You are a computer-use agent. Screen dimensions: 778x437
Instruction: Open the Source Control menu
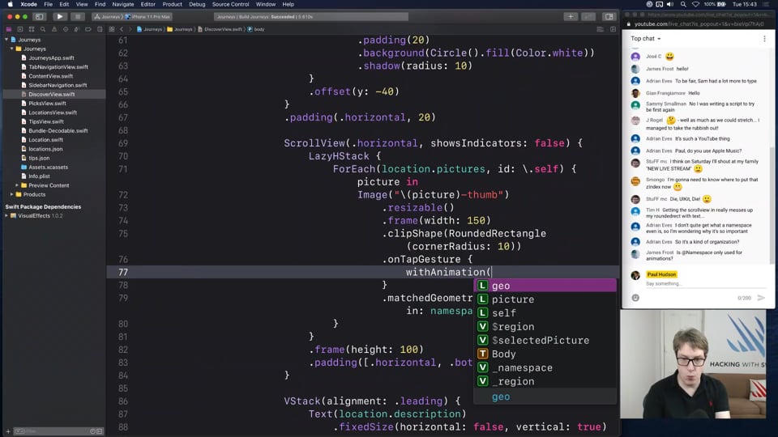pyautogui.click(x=230, y=4)
